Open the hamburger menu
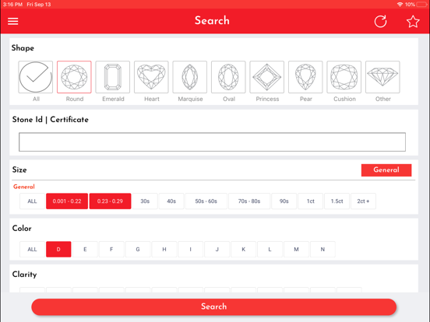 (13, 21)
